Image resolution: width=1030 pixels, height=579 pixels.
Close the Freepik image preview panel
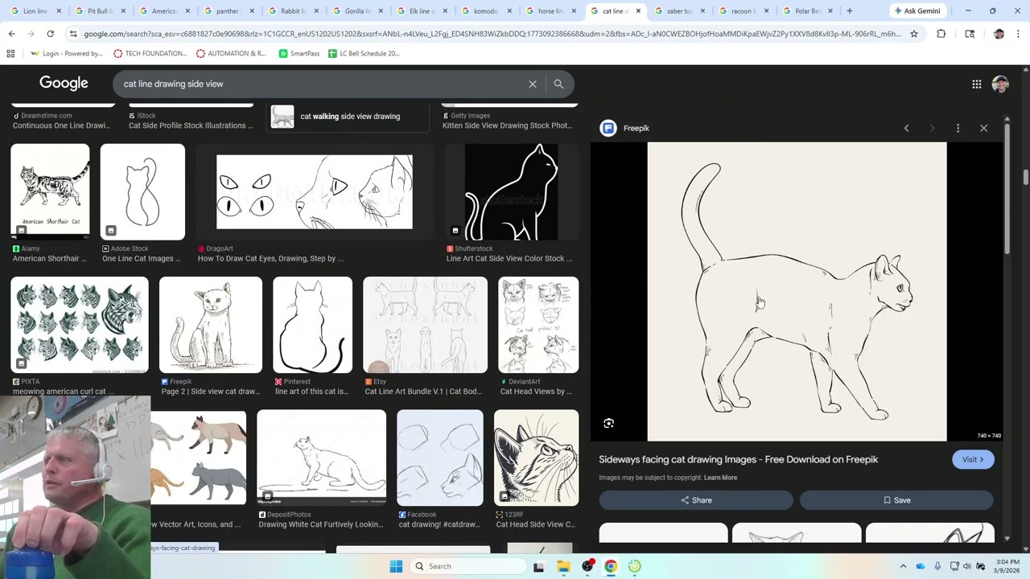click(983, 129)
